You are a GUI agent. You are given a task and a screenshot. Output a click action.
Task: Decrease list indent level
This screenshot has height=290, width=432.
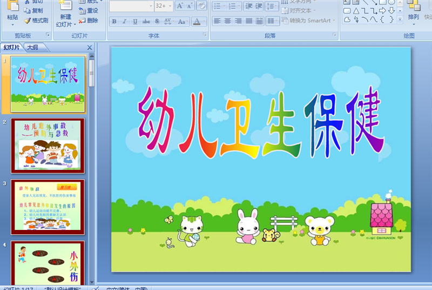point(249,6)
